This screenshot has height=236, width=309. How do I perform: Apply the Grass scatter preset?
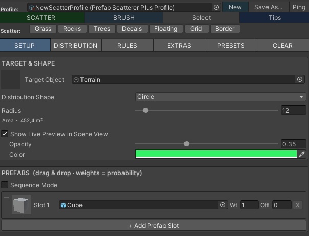(x=43, y=29)
